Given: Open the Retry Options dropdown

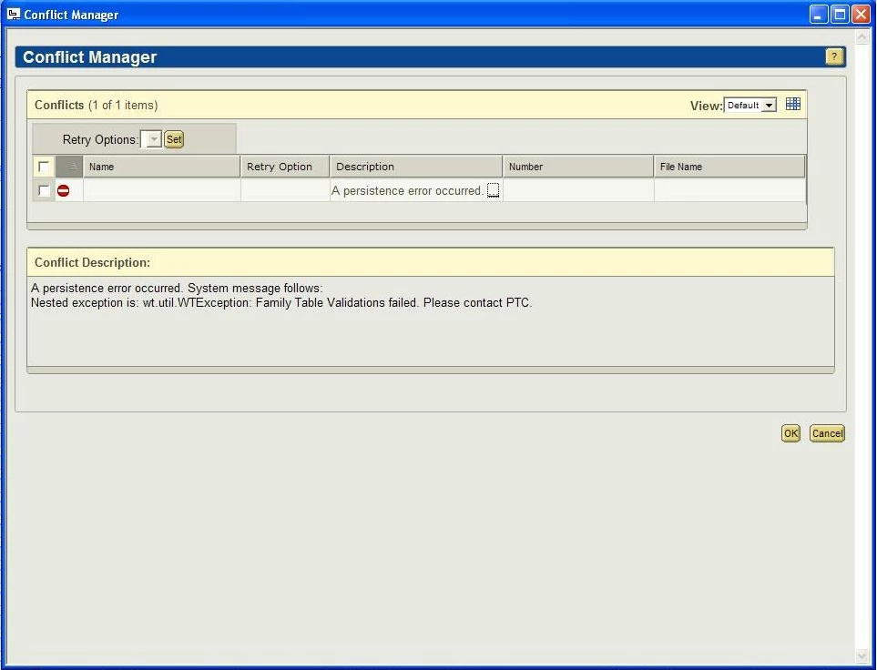Looking at the screenshot, I should coord(151,139).
